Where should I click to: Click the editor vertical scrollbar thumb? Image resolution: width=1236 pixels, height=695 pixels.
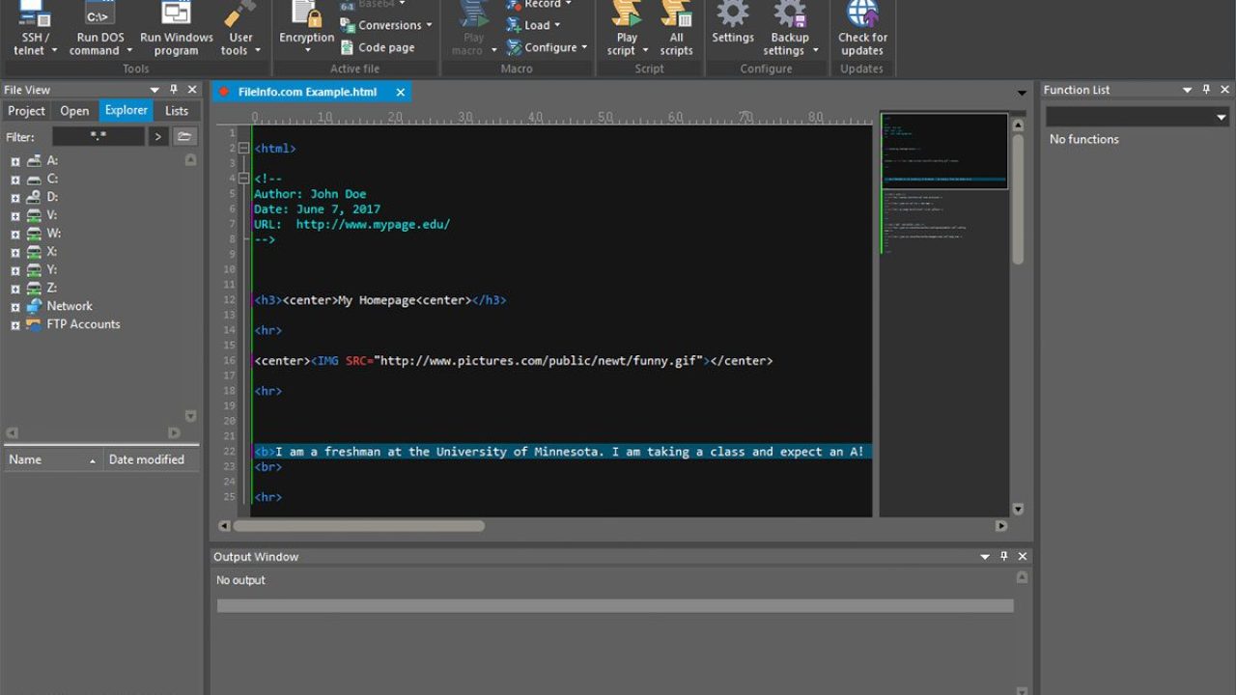click(x=1018, y=198)
